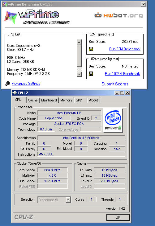Click the Brand ID value '2'
Viewport: 155px width, 226px height.
click(96, 118)
